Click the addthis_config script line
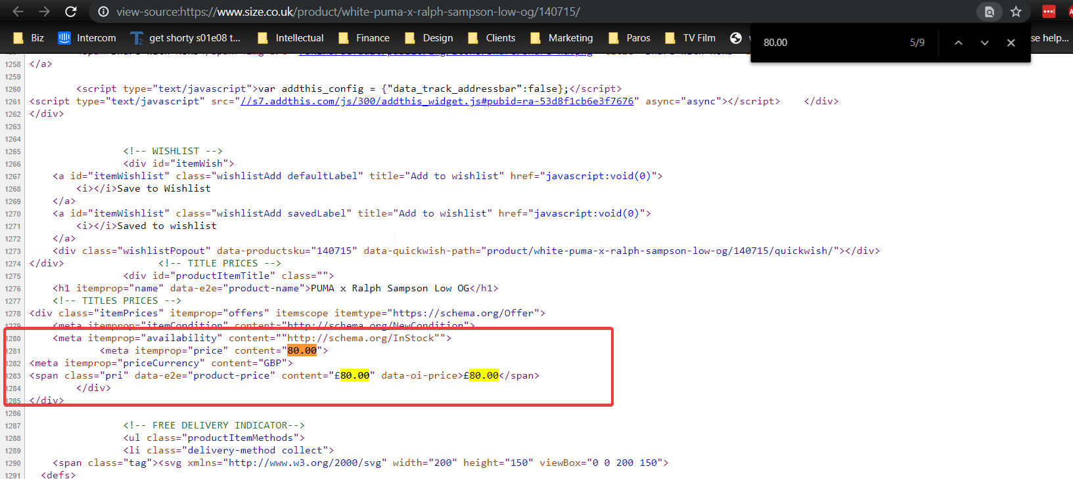Image resolution: width=1073 pixels, height=479 pixels. tap(349, 89)
